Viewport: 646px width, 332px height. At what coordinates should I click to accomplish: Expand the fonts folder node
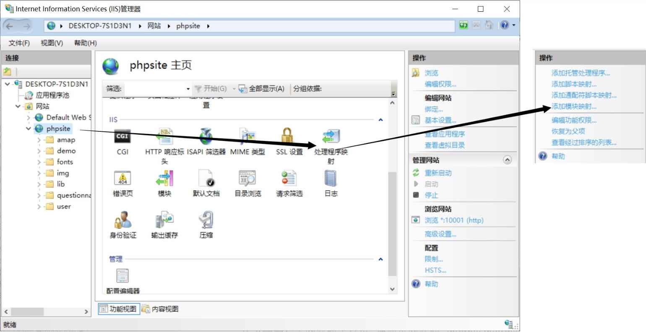[x=39, y=162]
